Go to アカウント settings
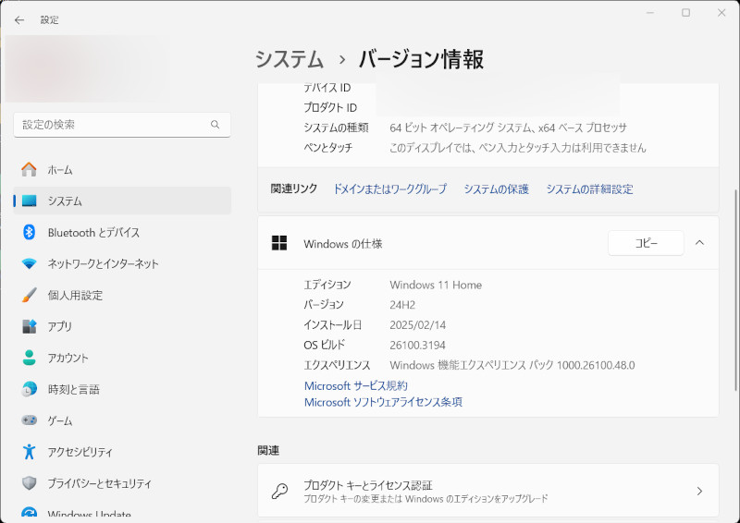Screen dimensions: 740x523 coord(68,359)
